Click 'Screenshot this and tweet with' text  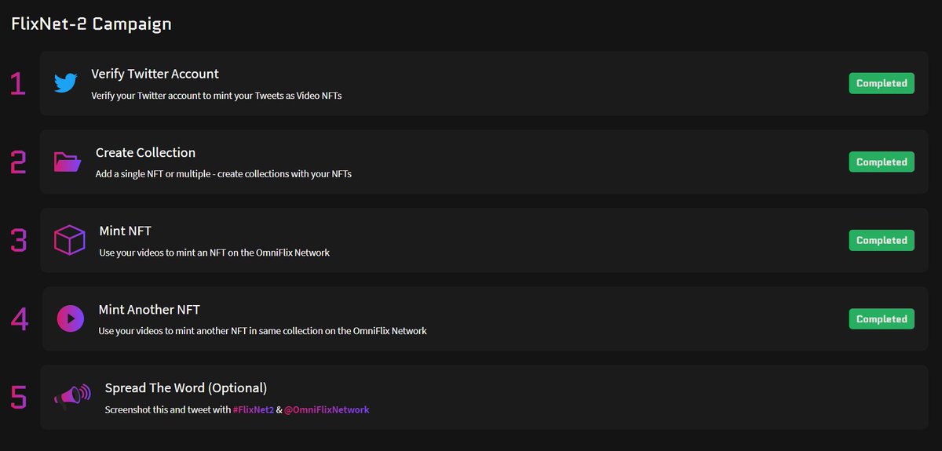click(168, 409)
